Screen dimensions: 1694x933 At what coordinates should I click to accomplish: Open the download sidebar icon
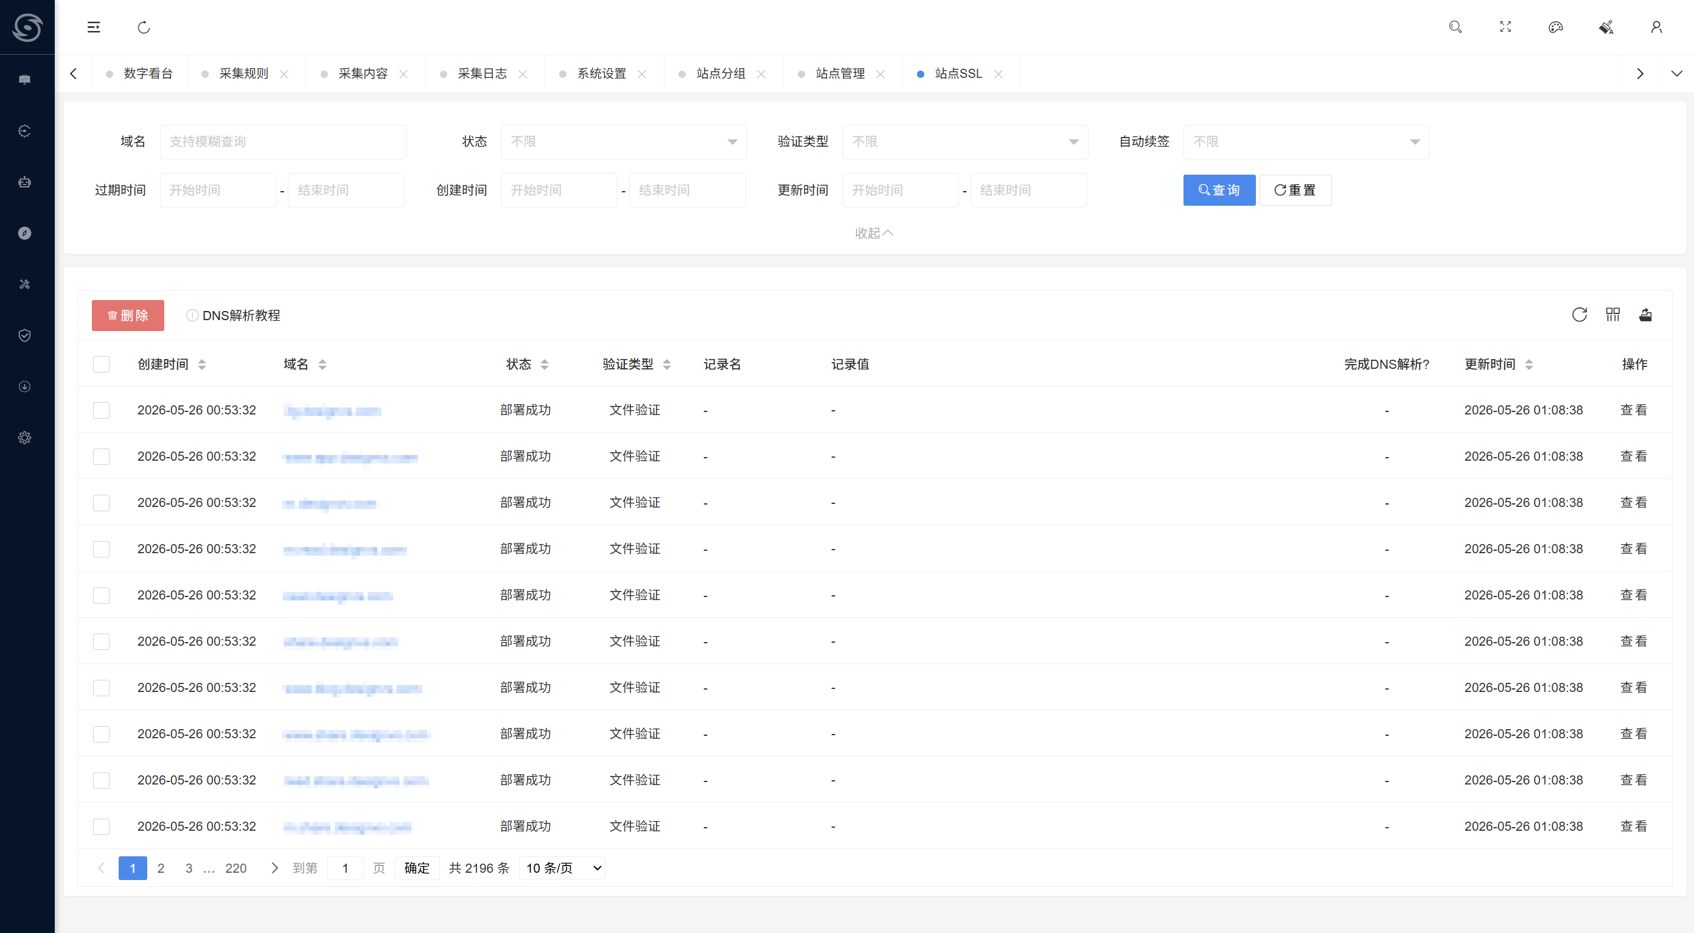tap(24, 386)
